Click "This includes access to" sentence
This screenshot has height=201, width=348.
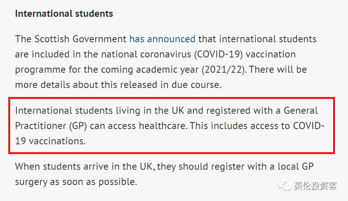(x=240, y=126)
